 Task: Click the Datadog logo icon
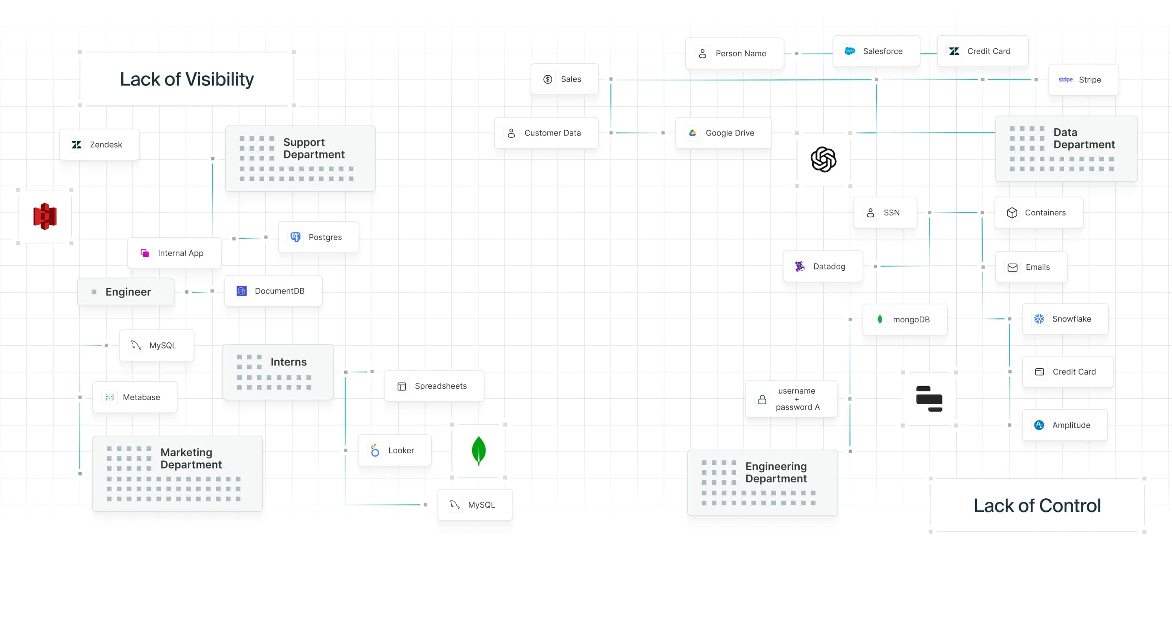tap(799, 267)
